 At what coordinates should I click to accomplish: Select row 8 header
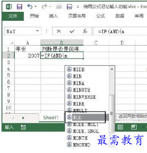pyautogui.click(x=9, y=95)
